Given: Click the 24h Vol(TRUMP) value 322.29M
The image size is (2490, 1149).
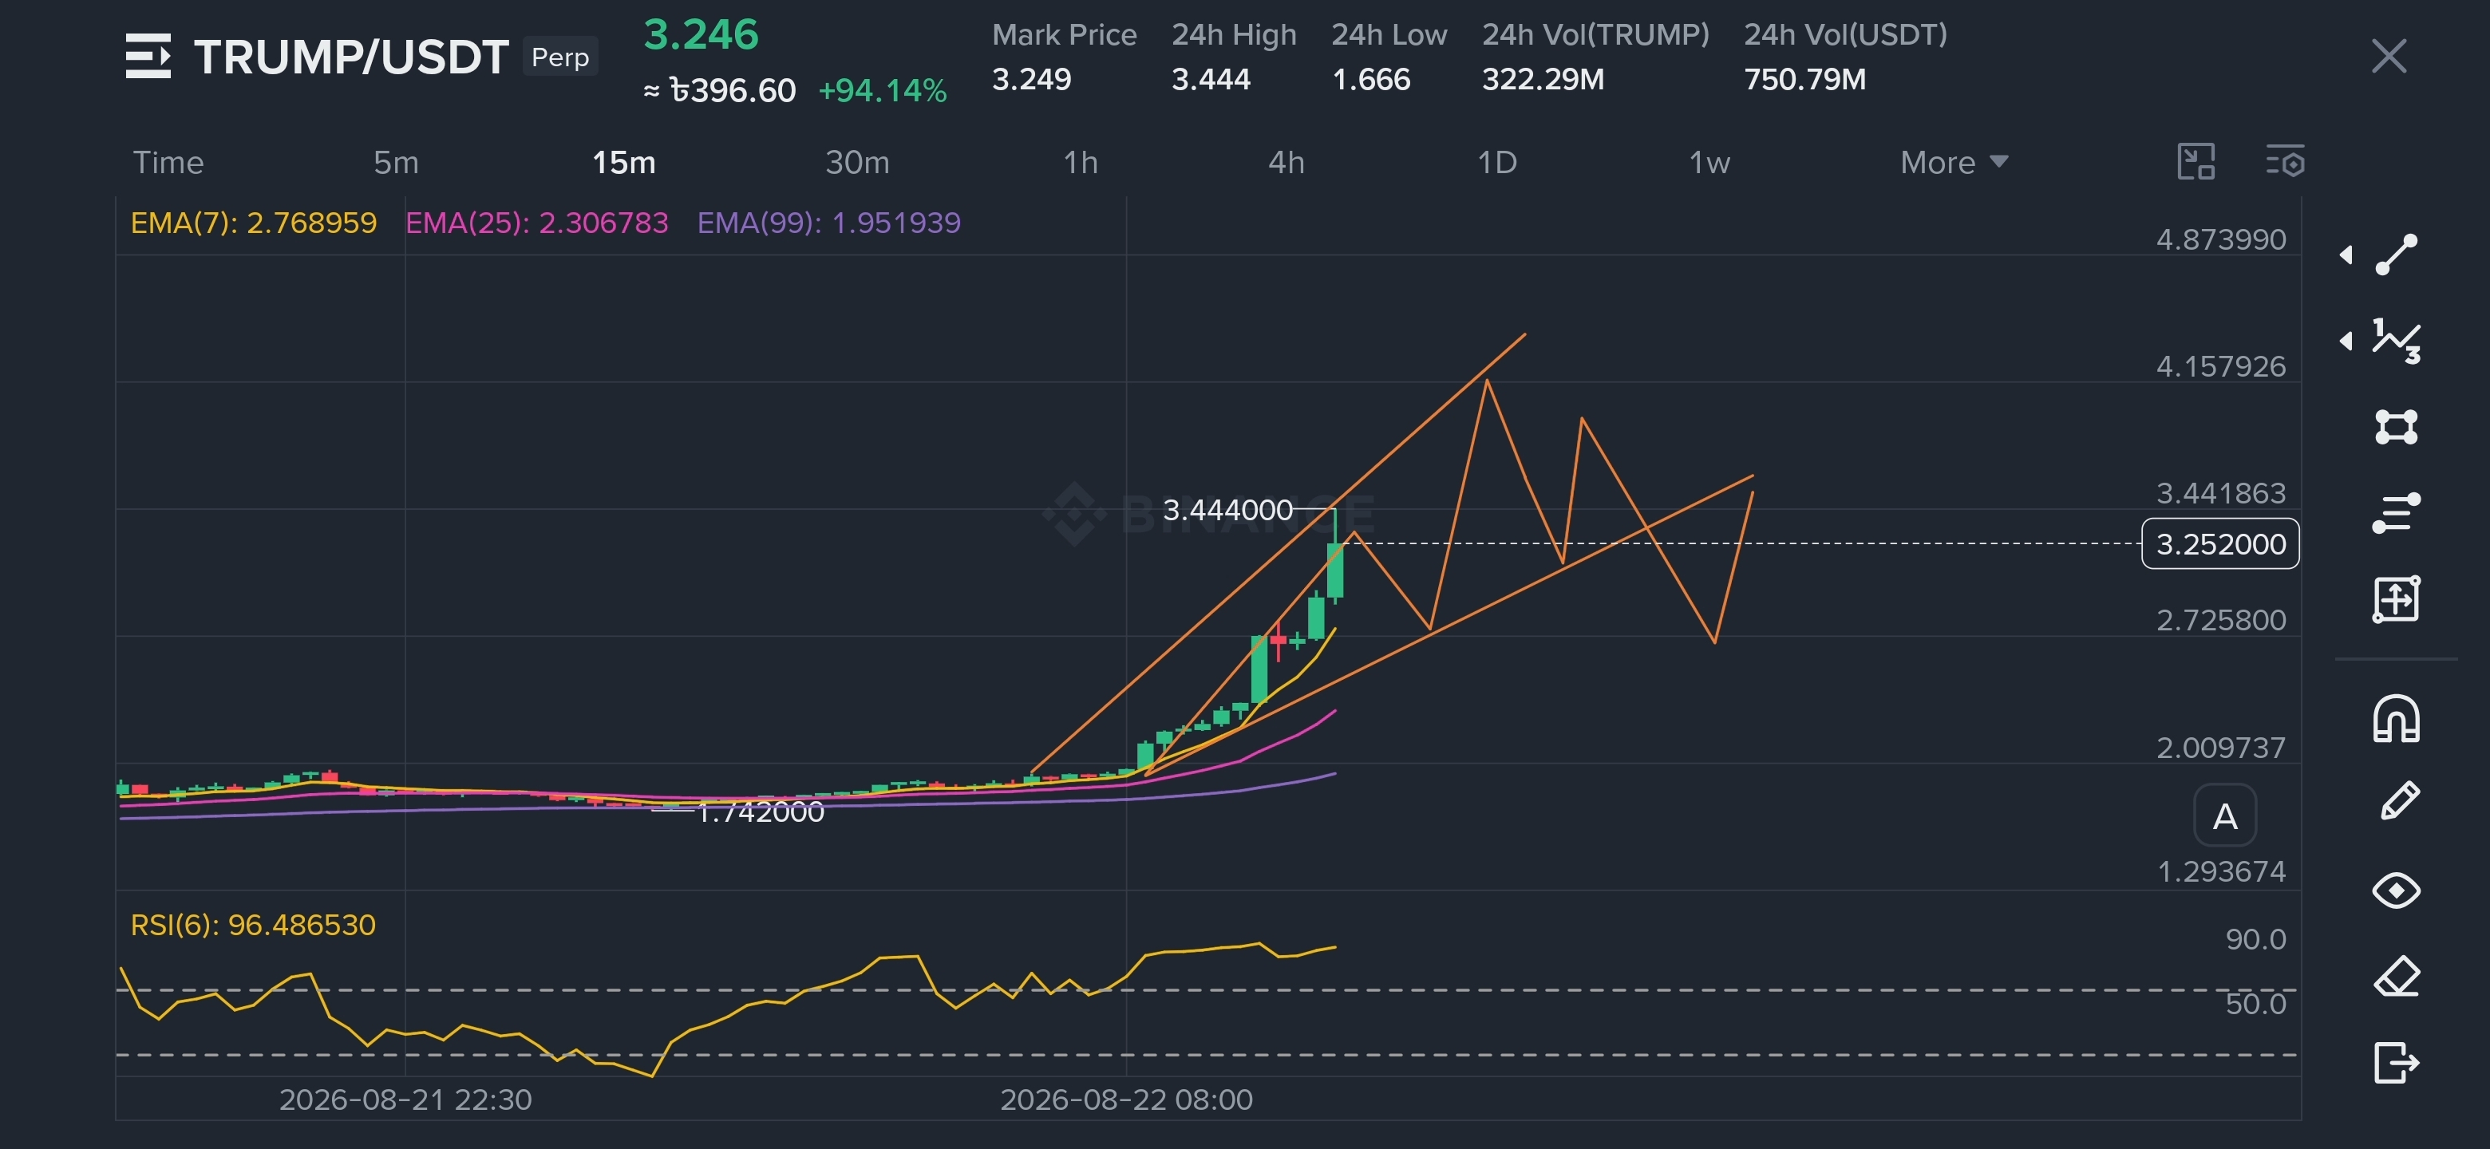Looking at the screenshot, I should 1543,79.
